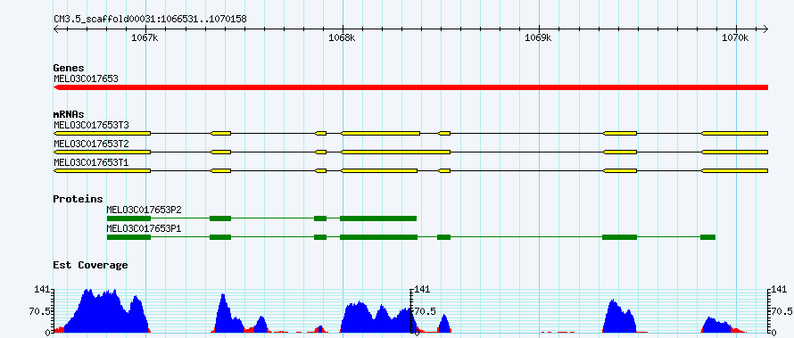This screenshot has width=794, height=338.
Task: Select the MELO3C017653T2 transcript label
Action: (91, 144)
